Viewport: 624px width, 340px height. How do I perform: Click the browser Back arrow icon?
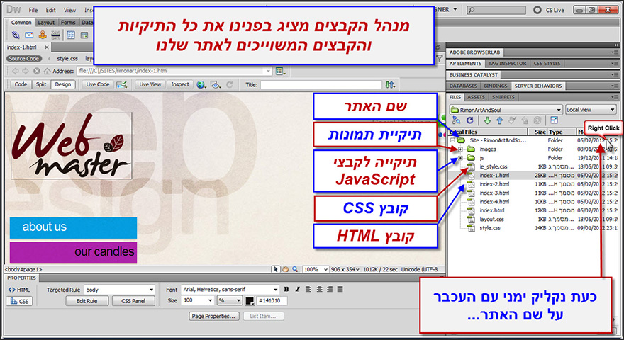coord(16,71)
